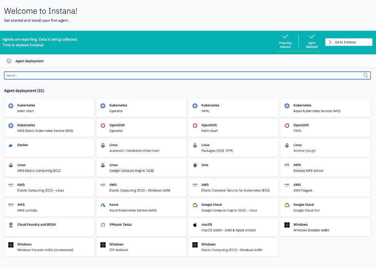Click the Docker whale icon
Viewport: 376px width, 268px height.
tap(11, 145)
